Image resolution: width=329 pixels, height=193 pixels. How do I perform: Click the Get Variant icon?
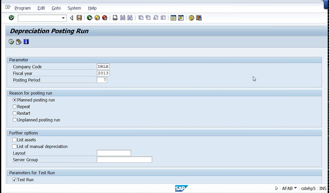pyautogui.click(x=19, y=42)
